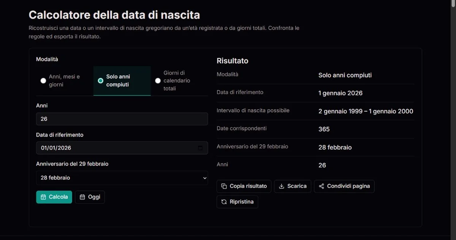This screenshot has width=456, height=240.
Task: Click the Scarica download button
Action: (293, 186)
